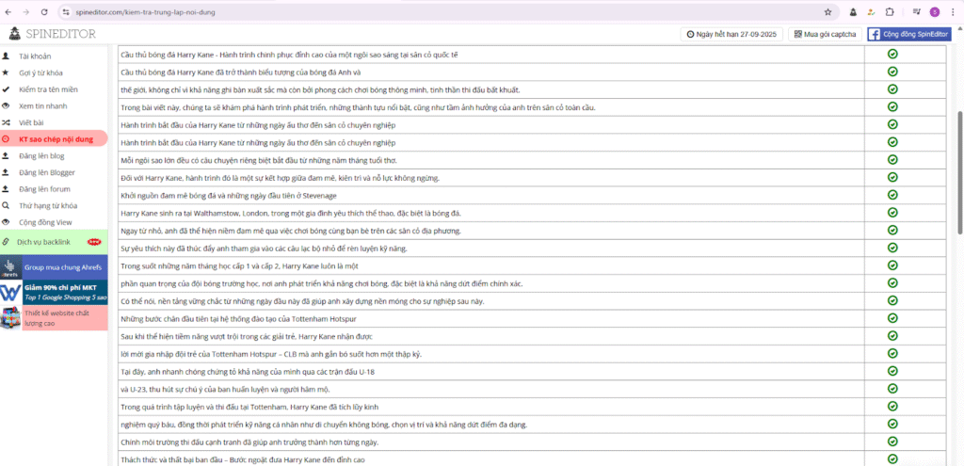This screenshot has height=466, width=964.
Task: Click the star icon beside Gợi ý từ khóa
Action: tap(6, 72)
